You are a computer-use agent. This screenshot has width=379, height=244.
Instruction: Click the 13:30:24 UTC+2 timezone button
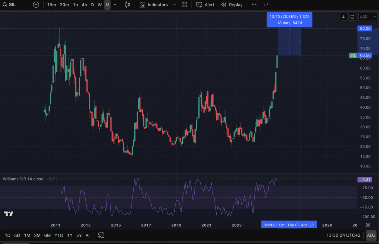pyautogui.click(x=343, y=235)
